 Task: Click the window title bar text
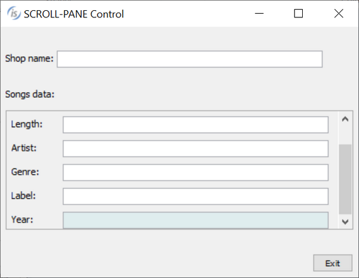coord(74,14)
